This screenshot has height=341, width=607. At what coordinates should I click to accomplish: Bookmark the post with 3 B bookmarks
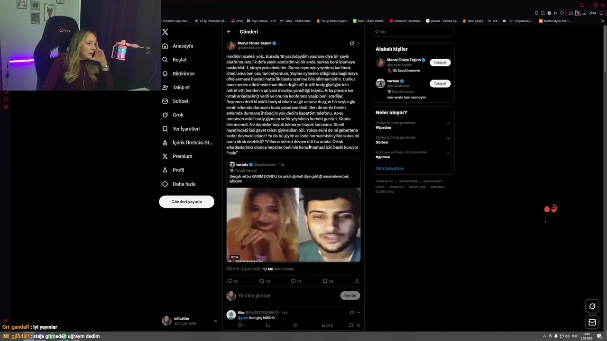(x=325, y=281)
